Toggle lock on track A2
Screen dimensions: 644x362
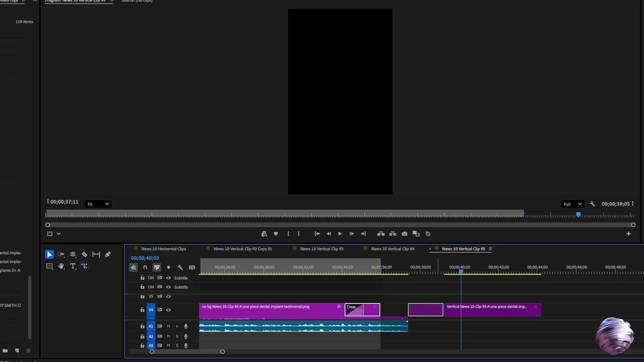click(x=142, y=336)
